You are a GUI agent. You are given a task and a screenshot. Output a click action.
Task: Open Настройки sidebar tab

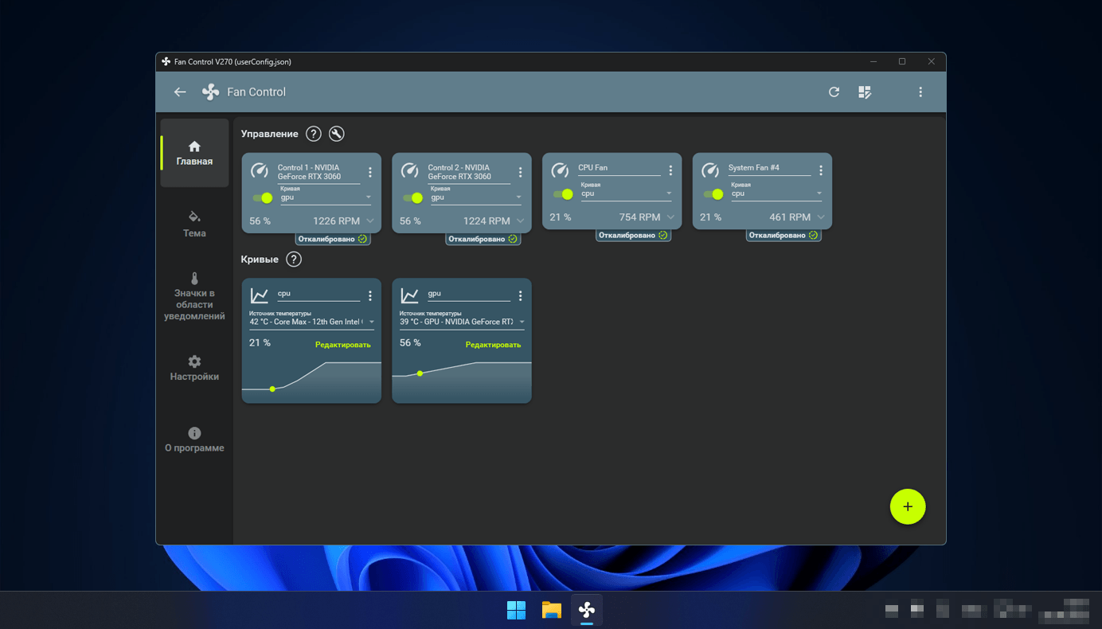[194, 368]
